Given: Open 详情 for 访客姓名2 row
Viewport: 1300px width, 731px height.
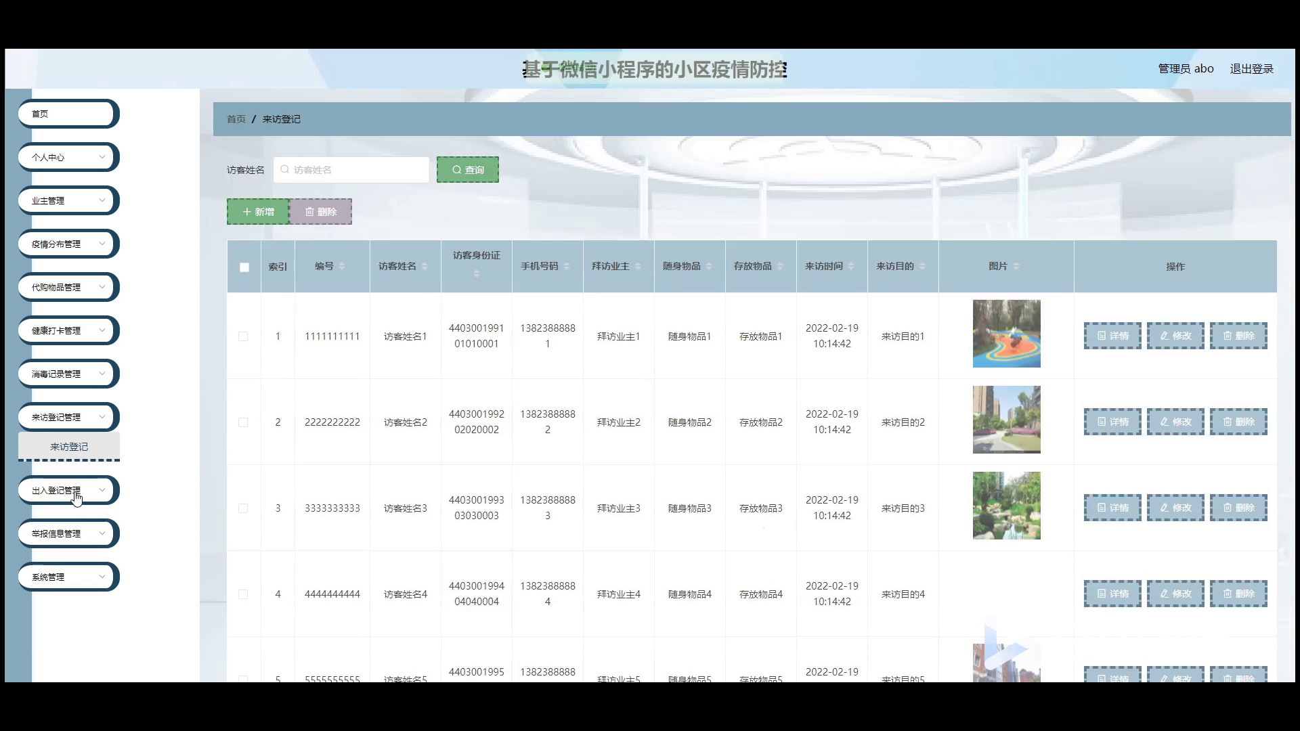Looking at the screenshot, I should tap(1112, 422).
